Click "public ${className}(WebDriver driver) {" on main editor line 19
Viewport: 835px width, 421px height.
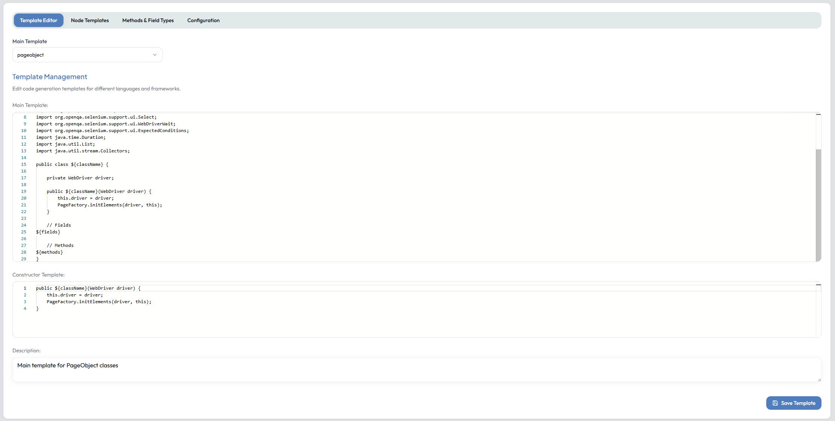tap(99, 191)
